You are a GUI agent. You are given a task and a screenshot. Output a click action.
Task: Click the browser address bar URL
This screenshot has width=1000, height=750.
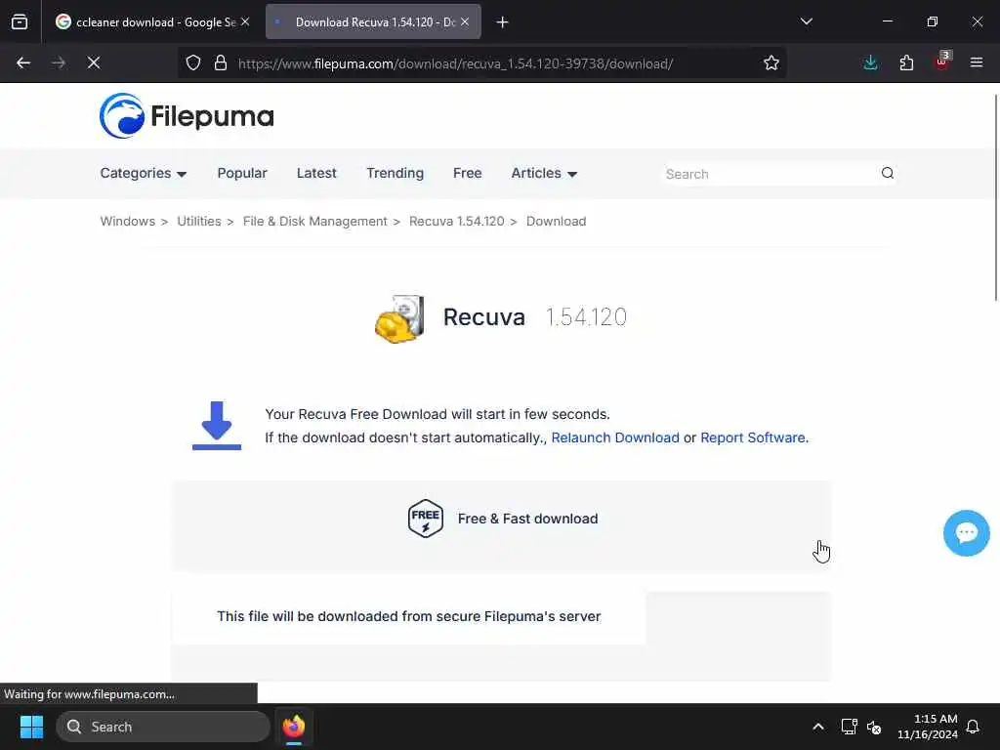coord(455,63)
